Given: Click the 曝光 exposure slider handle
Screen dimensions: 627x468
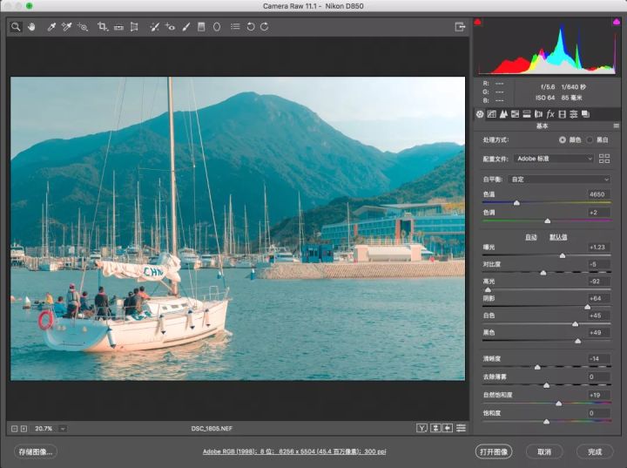Looking at the screenshot, I should [563, 255].
